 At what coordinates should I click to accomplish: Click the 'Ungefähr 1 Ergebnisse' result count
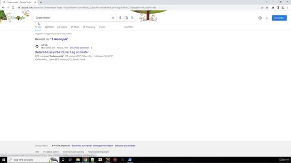point(53,34)
